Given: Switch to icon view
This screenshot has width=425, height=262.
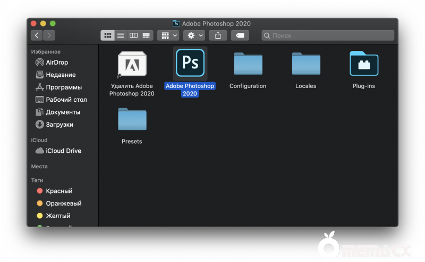Looking at the screenshot, I should (108, 36).
